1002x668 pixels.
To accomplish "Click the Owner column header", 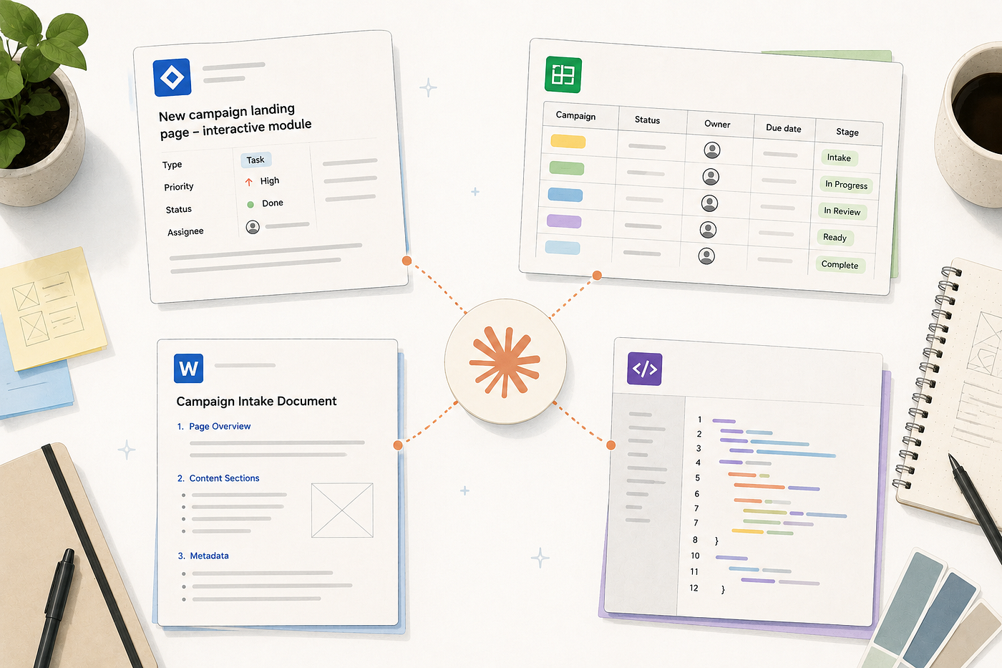I will (717, 125).
